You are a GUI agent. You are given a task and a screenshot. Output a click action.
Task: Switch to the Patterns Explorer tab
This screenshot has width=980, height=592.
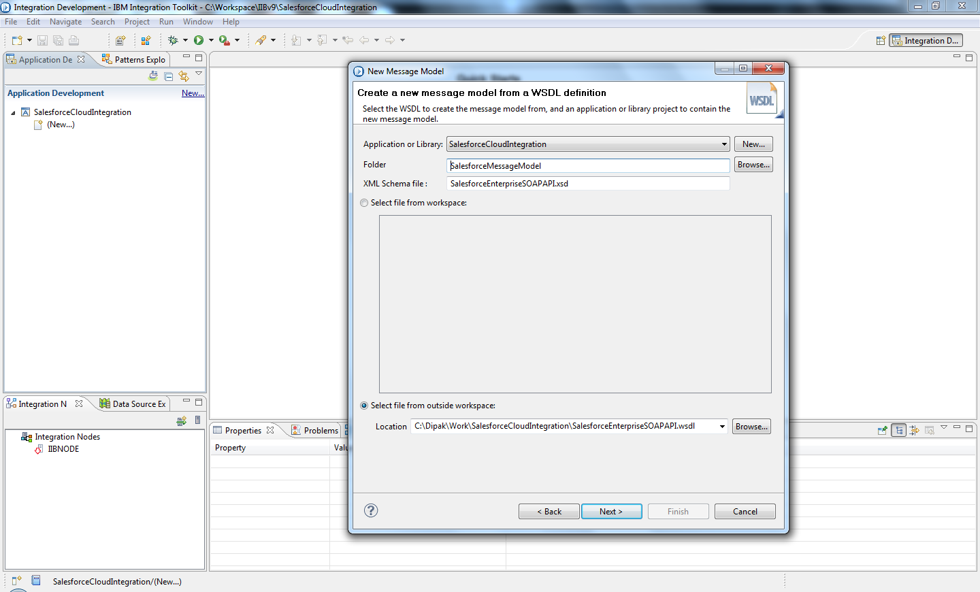pos(133,60)
